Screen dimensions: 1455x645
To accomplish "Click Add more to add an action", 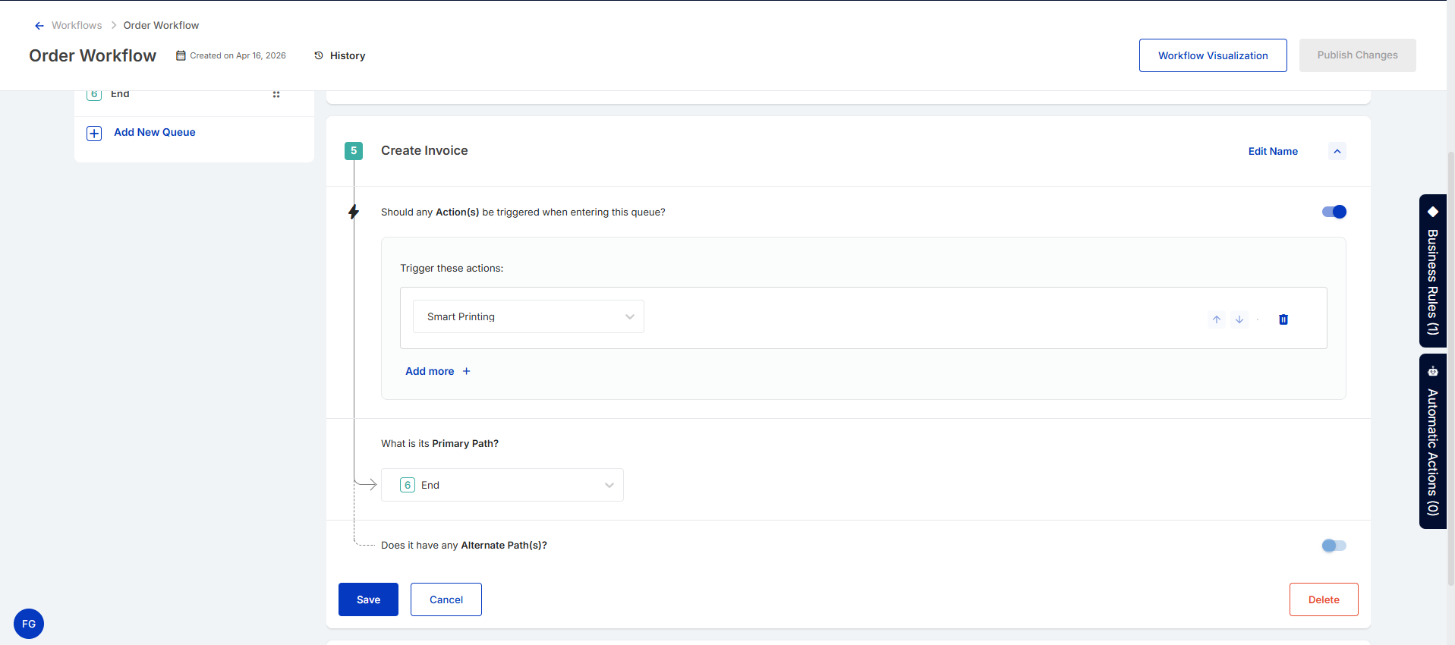I will pos(438,371).
